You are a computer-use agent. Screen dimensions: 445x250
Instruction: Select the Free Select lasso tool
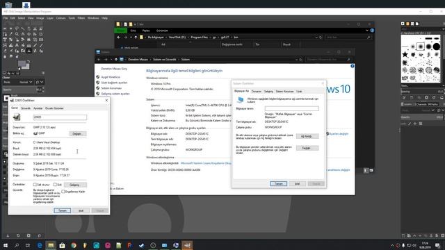pyautogui.click(x=17, y=28)
